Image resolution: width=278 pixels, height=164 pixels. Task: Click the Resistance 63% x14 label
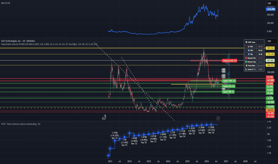(229, 61)
